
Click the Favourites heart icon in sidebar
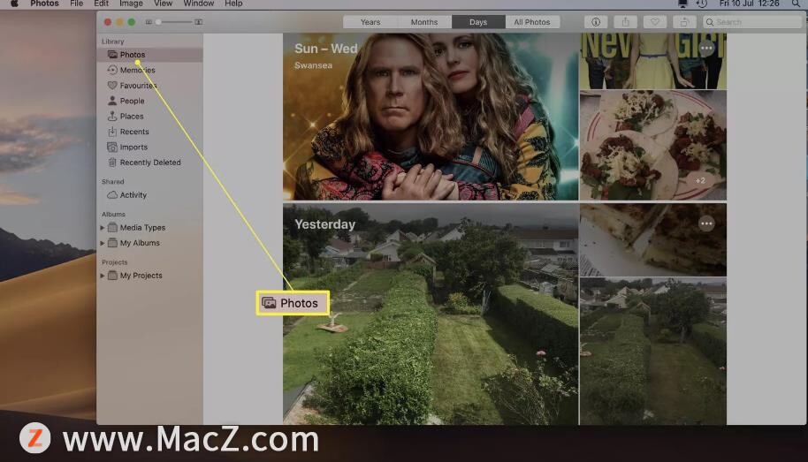(111, 86)
